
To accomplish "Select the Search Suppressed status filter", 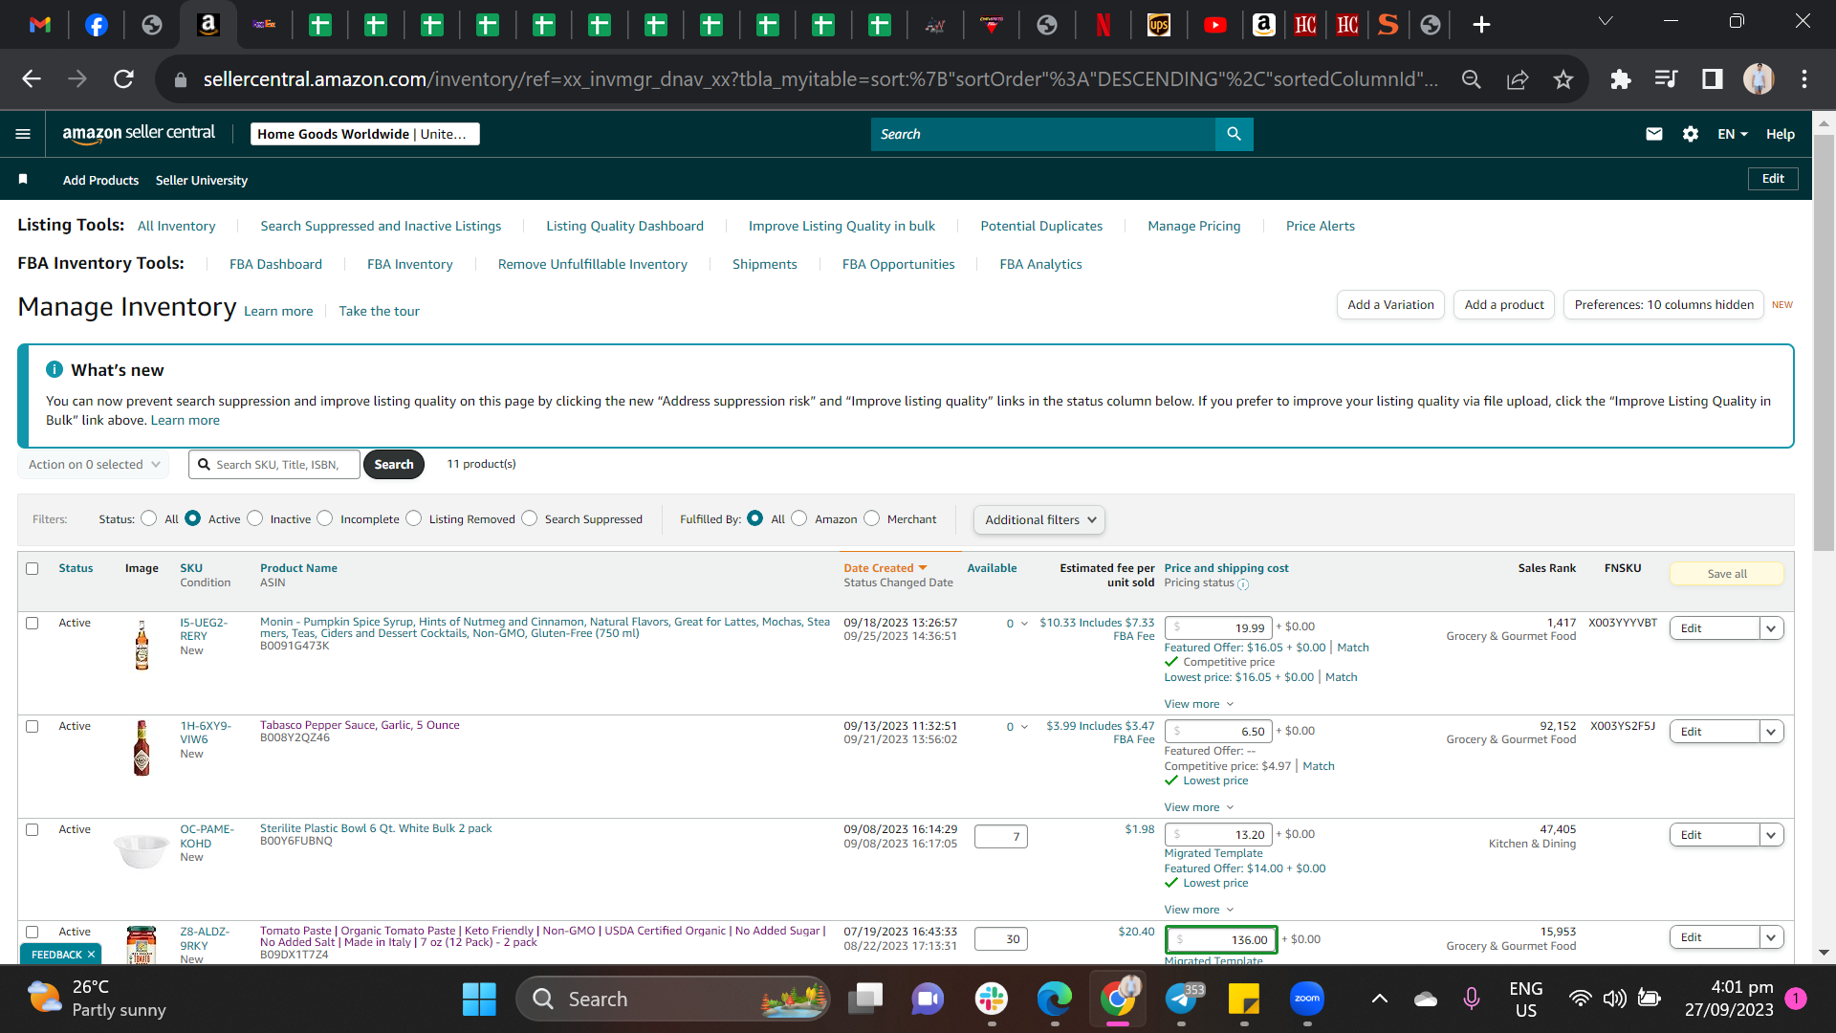I will [529, 518].
